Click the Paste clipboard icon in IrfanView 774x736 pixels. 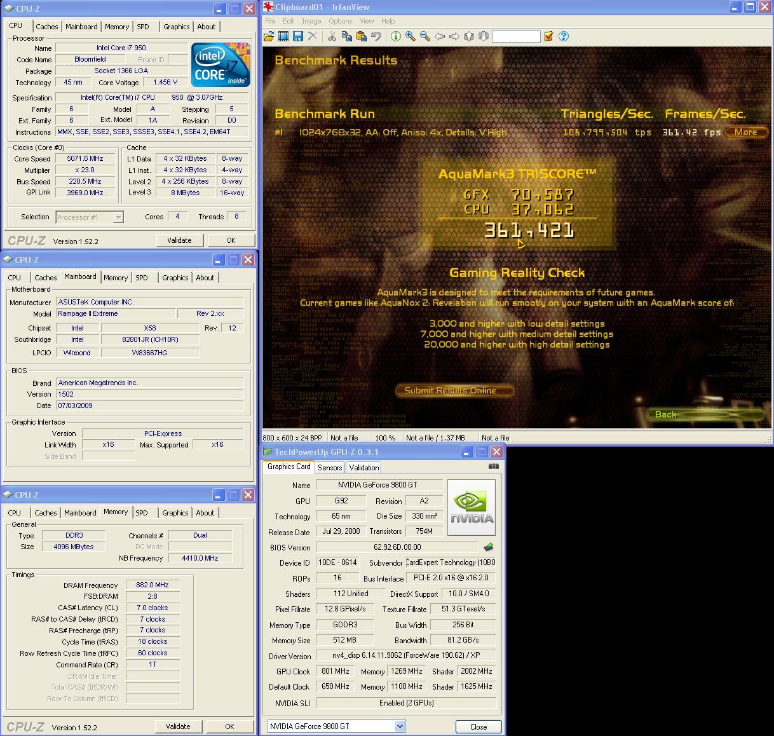pos(361,36)
